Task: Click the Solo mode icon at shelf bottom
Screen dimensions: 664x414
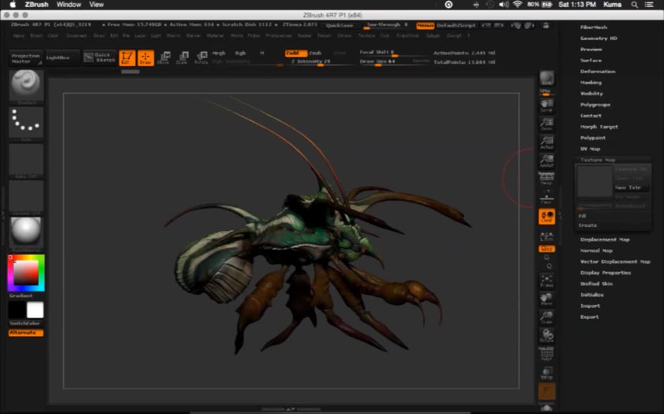Action: click(546, 407)
